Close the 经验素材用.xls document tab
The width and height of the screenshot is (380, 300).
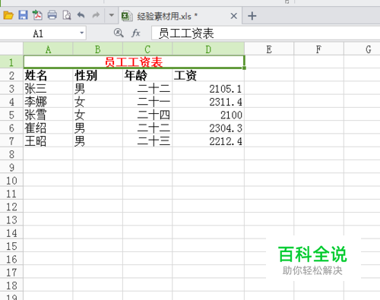(x=234, y=16)
